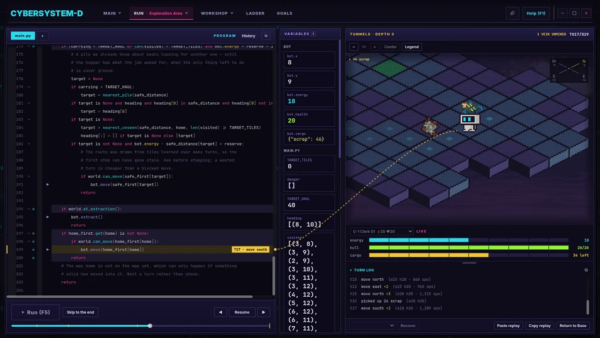Viewport: 600px width, 338px height.
Task: Go to the LADDER tab
Action: pyautogui.click(x=255, y=13)
